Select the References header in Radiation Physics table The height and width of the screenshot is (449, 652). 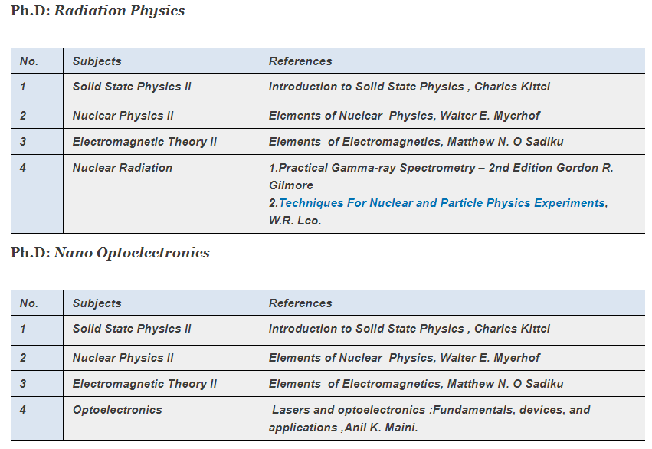300,61
